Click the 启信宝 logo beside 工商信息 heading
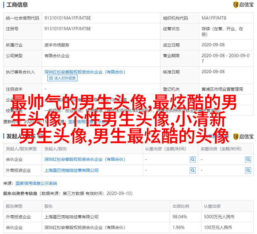 click(243, 4)
